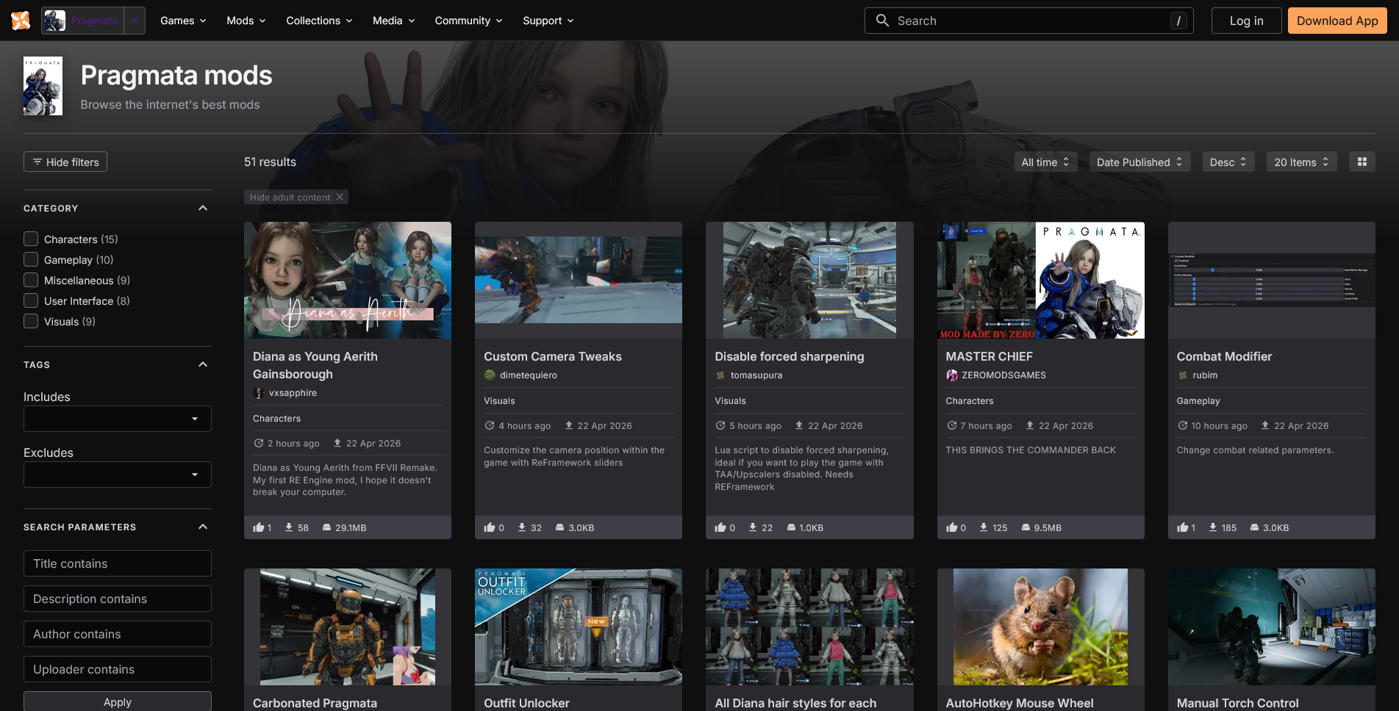Click download count icon on Custom Camera Tweaks
Viewport: 1399px width, 711px height.
click(x=522, y=527)
